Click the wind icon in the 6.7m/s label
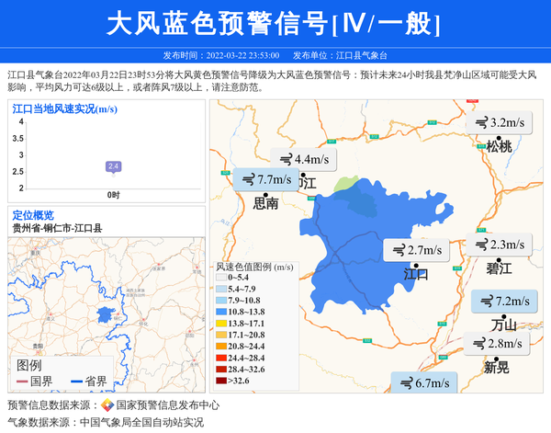 [405, 383]
